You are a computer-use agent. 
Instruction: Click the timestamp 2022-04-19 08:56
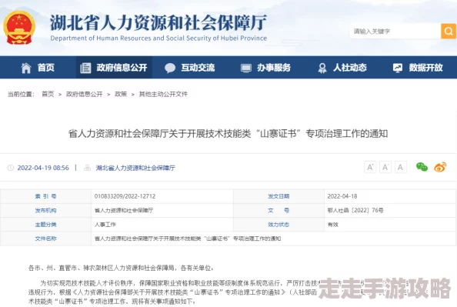click(43, 168)
